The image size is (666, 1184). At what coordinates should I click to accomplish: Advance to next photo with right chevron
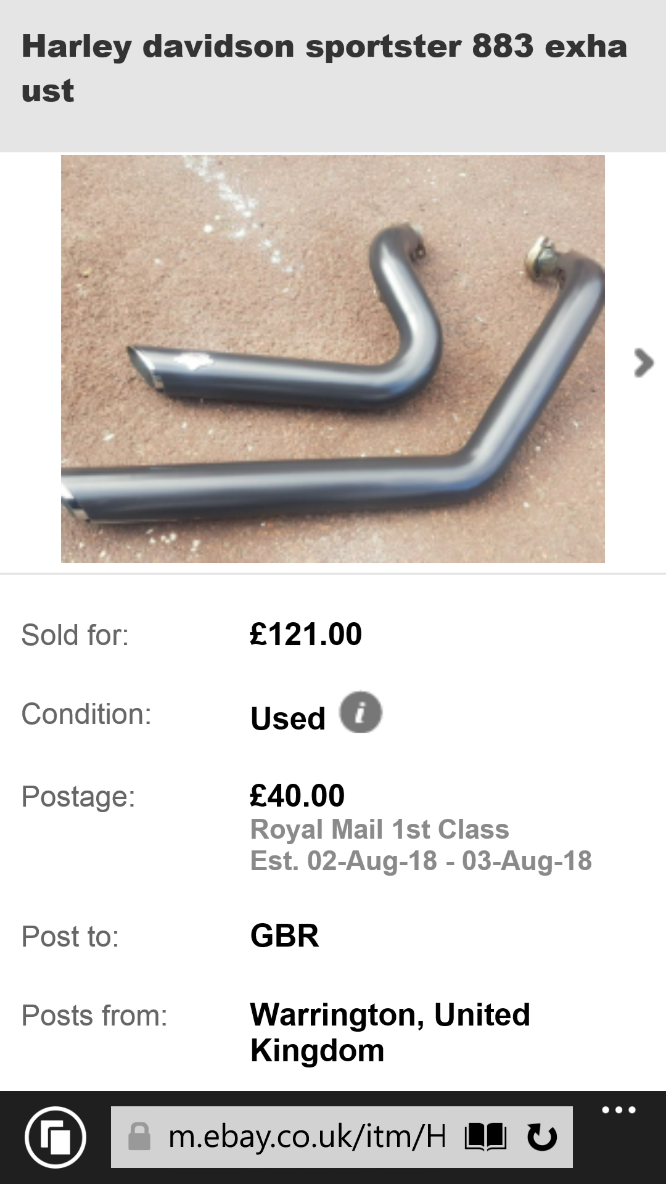point(643,363)
